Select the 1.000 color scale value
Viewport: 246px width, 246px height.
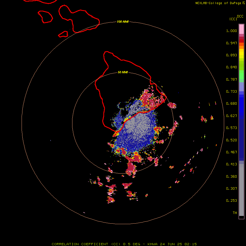232,31
